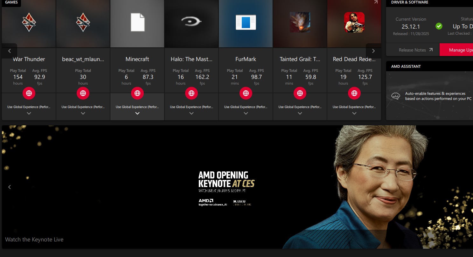Expand the Halo profile dropdown chevron
Screen dimensions: 473x257
(x=191, y=113)
